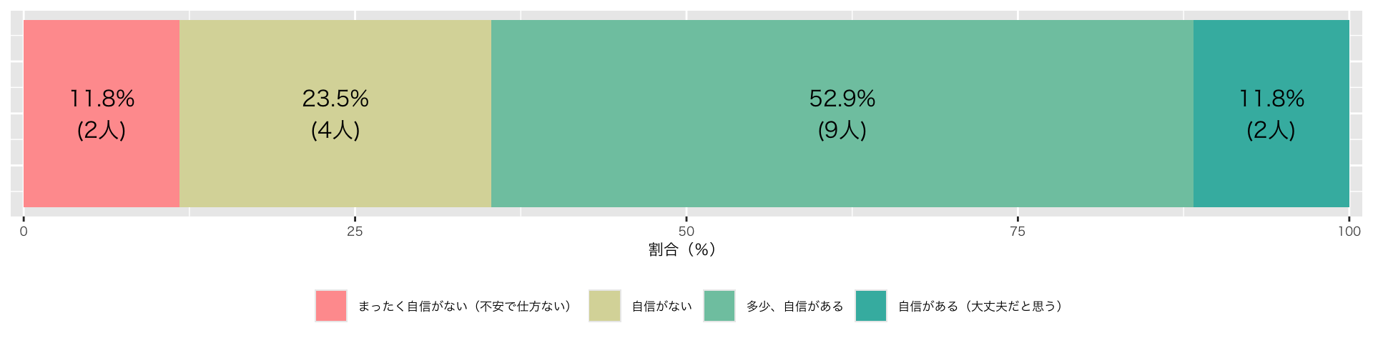Click the 25 axis tick label

[x=355, y=232]
